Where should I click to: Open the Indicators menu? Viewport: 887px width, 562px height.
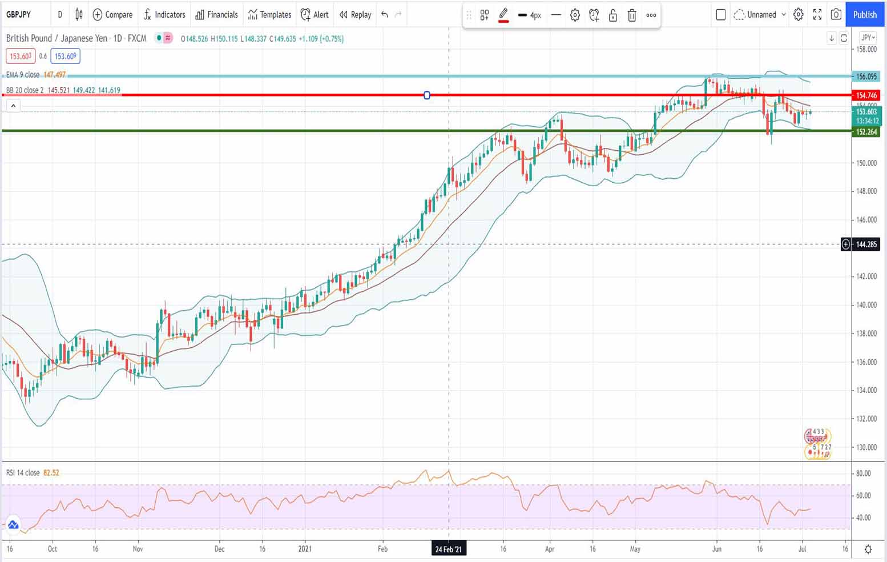pyautogui.click(x=164, y=14)
